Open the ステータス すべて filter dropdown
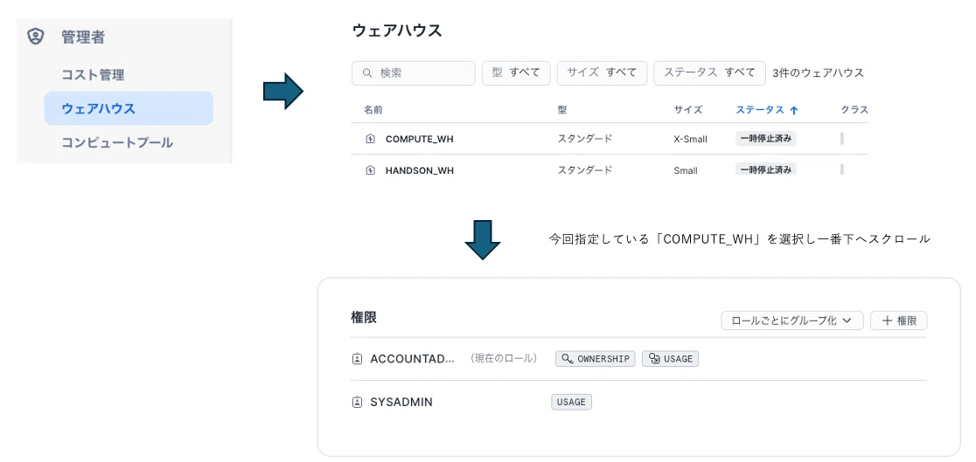Image resolution: width=976 pixels, height=462 pixels. coord(709,72)
